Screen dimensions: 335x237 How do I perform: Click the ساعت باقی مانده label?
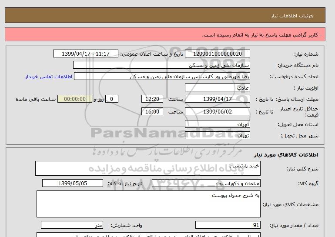click(x=36, y=99)
